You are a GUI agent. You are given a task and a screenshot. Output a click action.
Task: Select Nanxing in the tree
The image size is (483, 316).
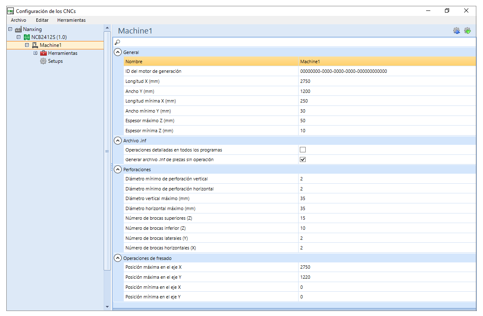(32, 29)
